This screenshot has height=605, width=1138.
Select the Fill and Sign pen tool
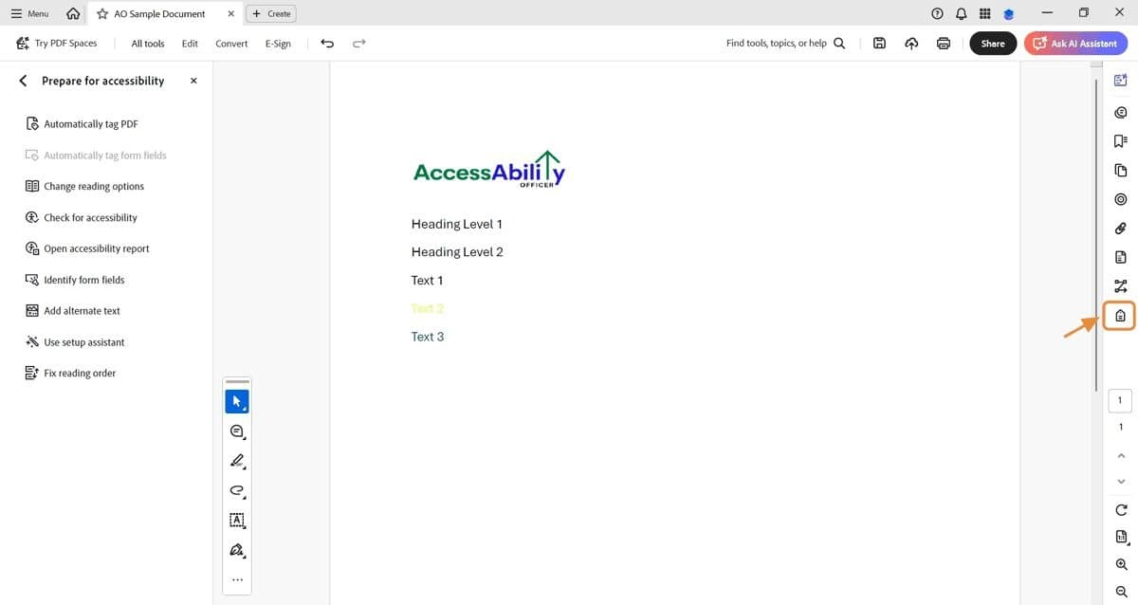click(236, 550)
